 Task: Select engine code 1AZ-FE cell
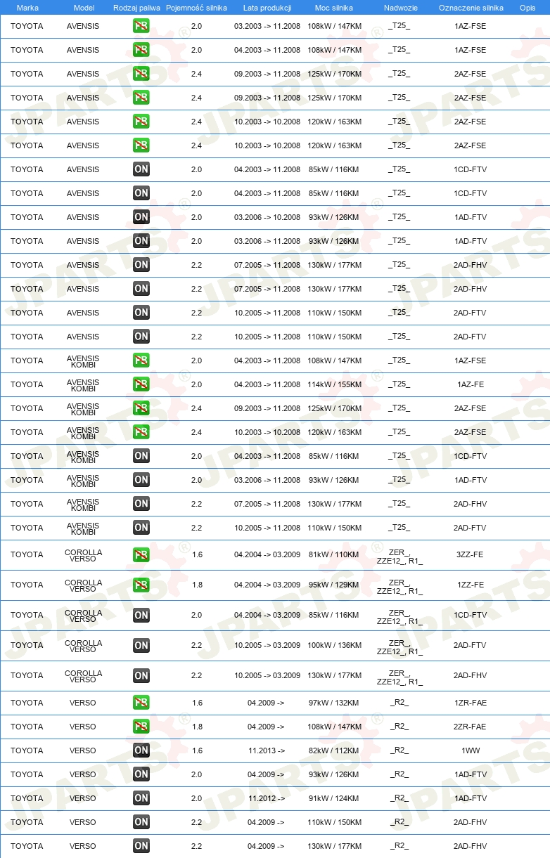(x=471, y=384)
